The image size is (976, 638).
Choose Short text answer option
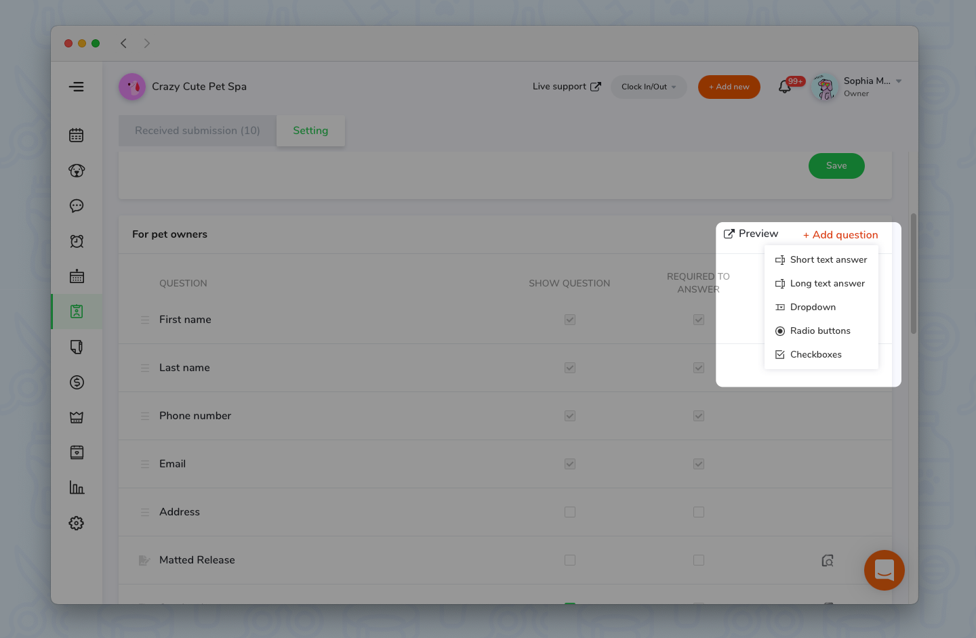point(821,260)
